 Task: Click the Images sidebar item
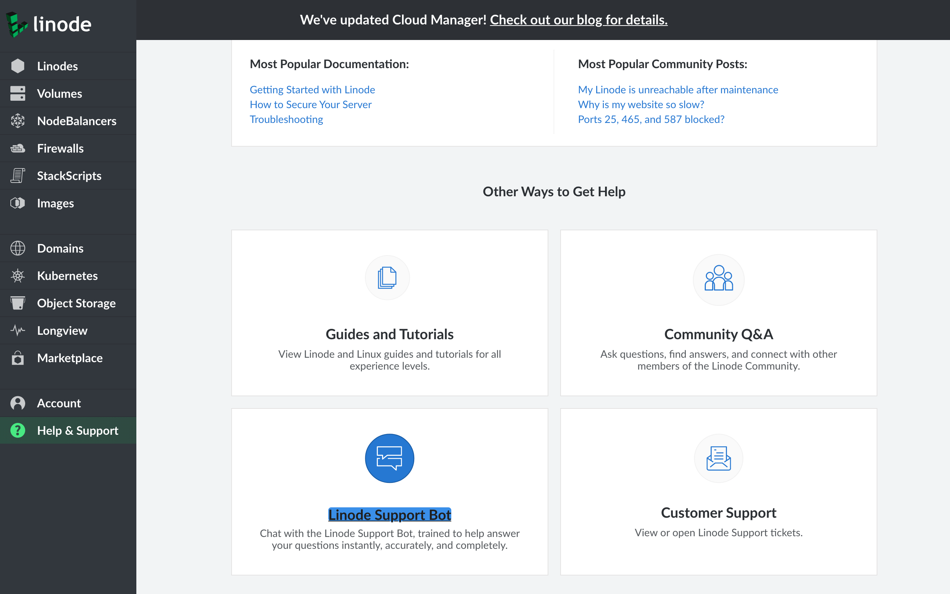coord(56,203)
